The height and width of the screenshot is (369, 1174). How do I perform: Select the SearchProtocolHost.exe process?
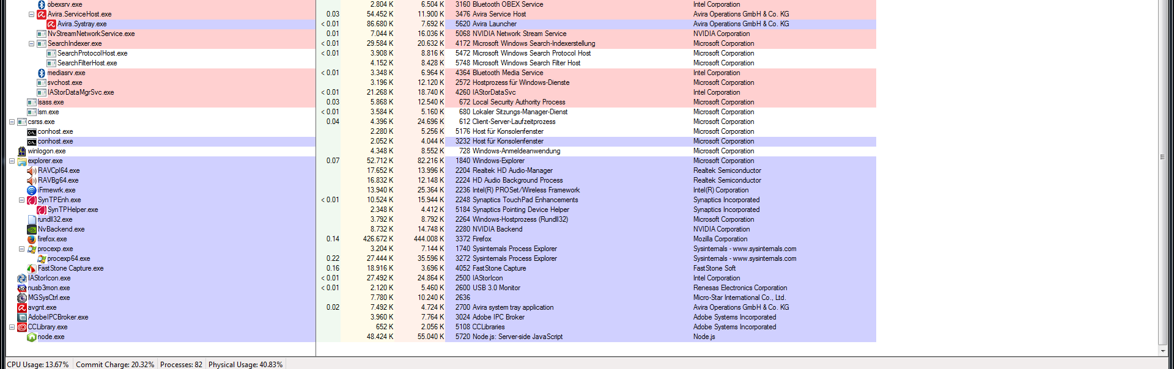tap(92, 53)
